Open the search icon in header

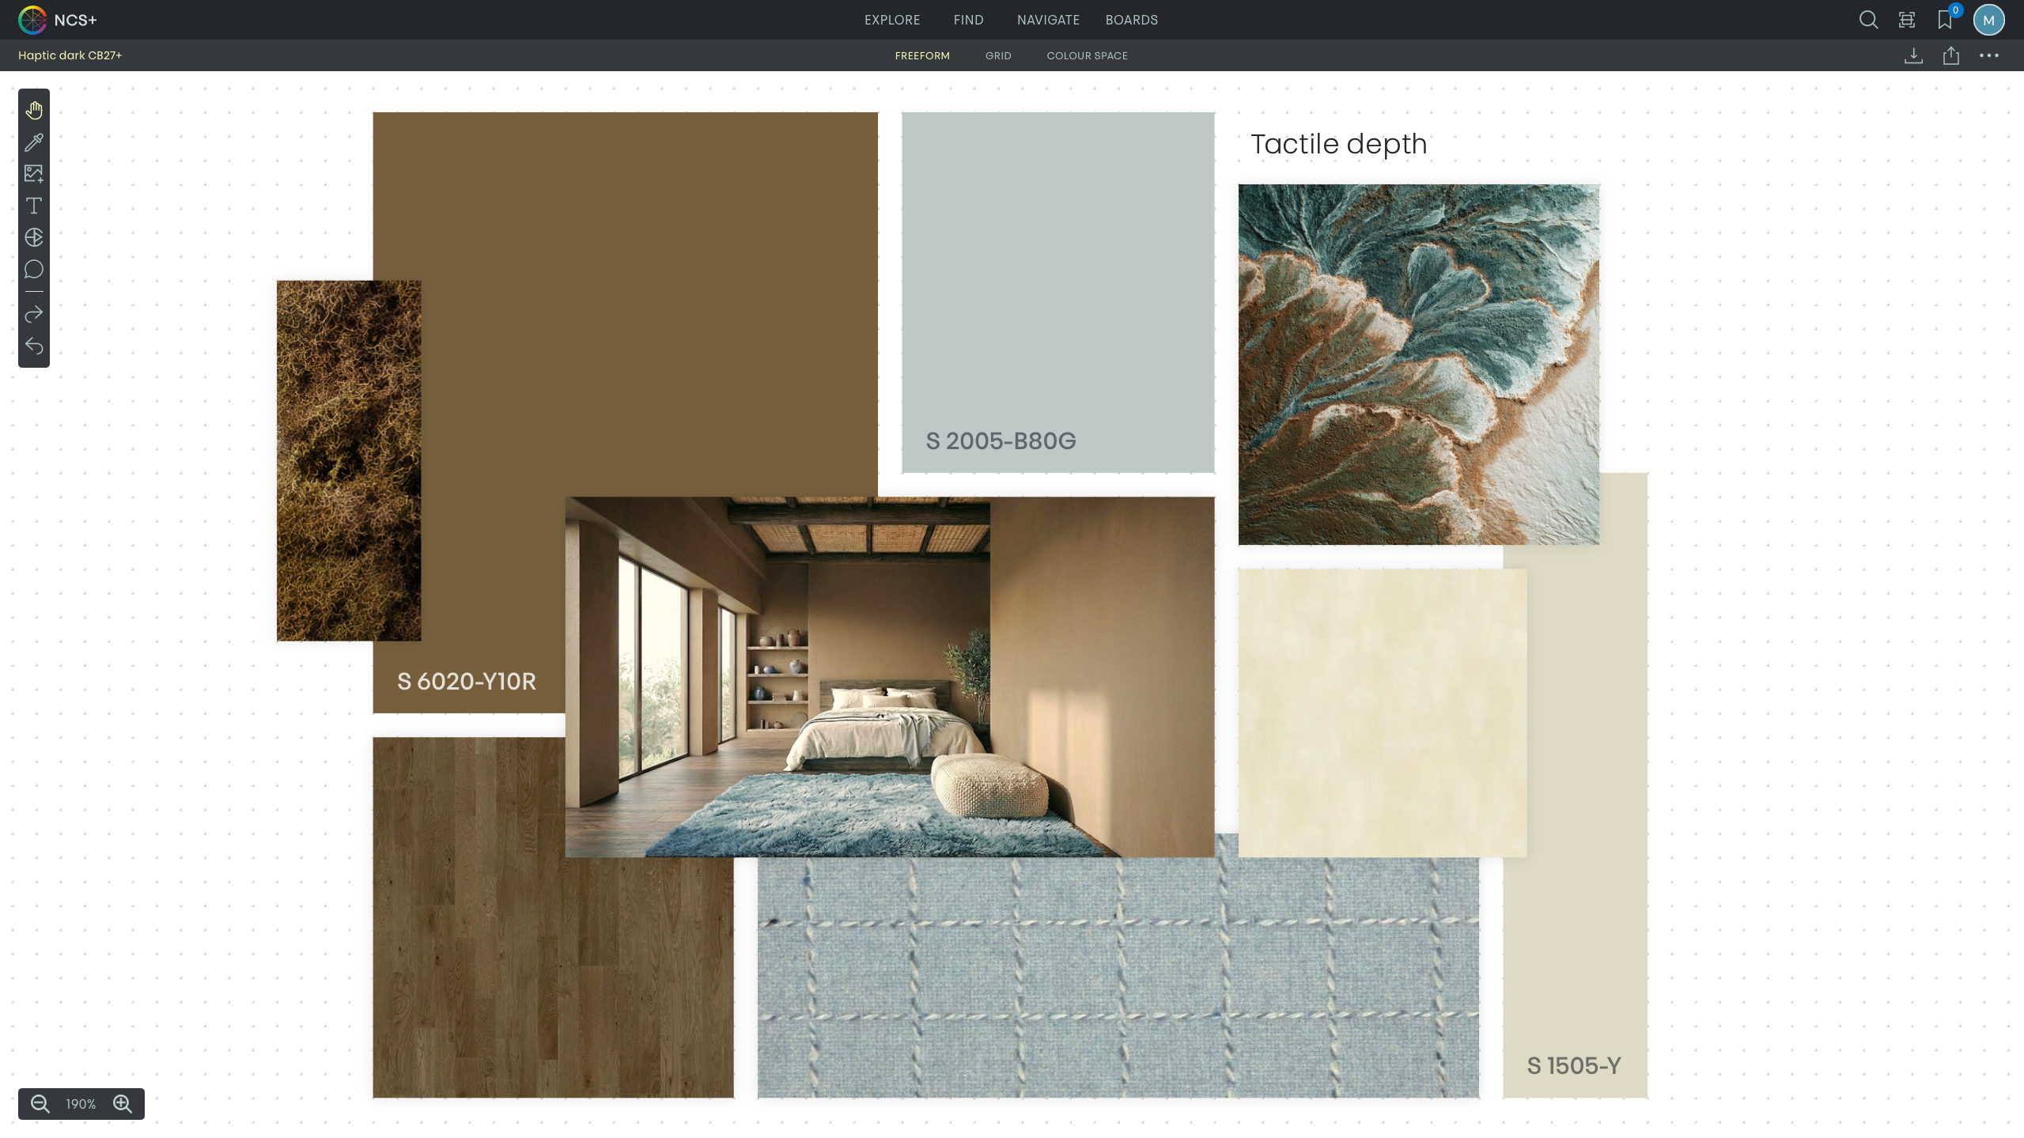click(x=1868, y=20)
